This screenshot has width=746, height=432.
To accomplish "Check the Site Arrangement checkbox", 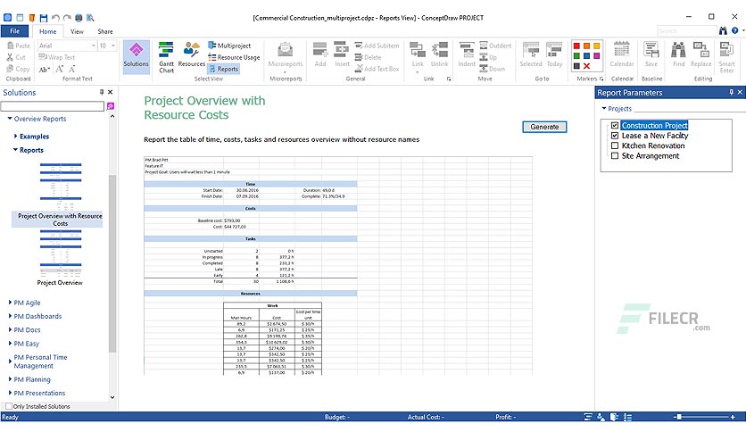I will point(615,155).
